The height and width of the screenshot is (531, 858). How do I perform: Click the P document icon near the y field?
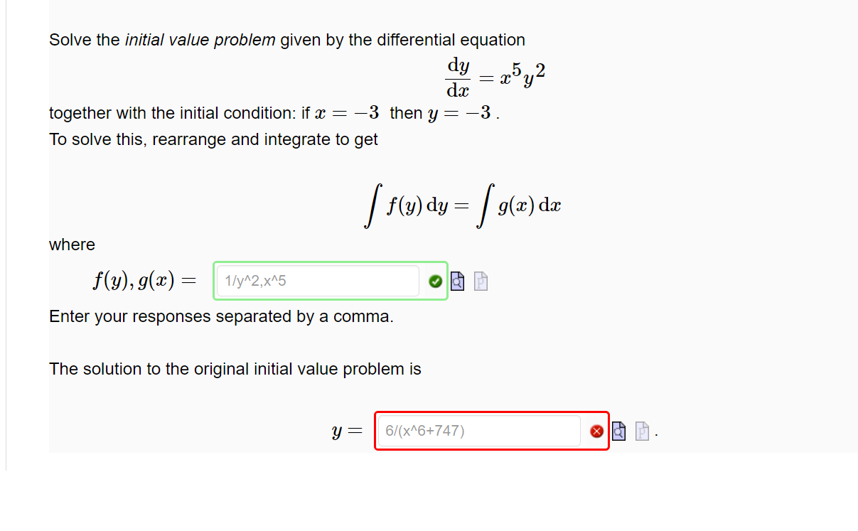(641, 431)
